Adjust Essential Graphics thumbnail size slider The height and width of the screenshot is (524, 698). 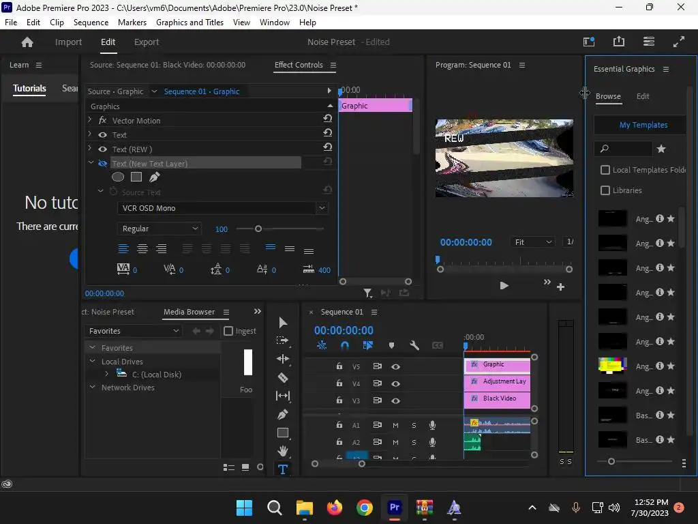coord(611,462)
